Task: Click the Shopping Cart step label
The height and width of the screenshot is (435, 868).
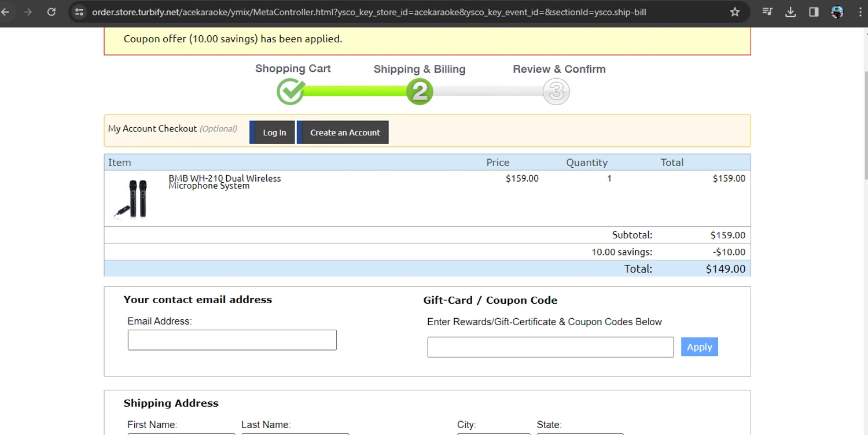Action: tap(293, 68)
